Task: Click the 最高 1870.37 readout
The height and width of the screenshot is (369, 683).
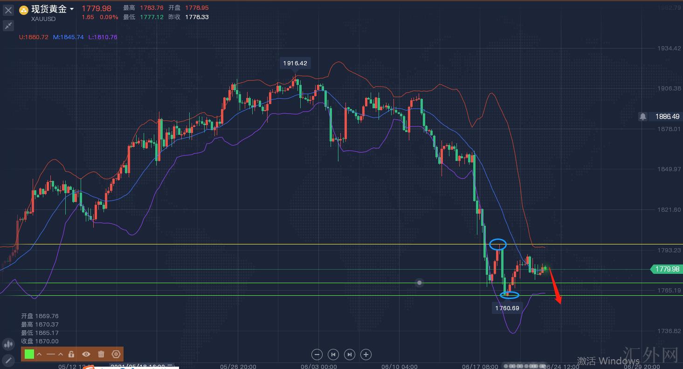Action: coord(40,324)
